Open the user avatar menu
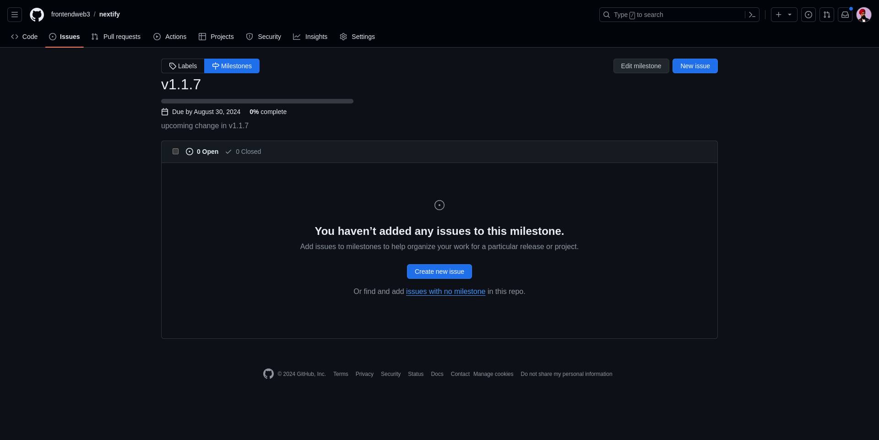 tap(864, 15)
